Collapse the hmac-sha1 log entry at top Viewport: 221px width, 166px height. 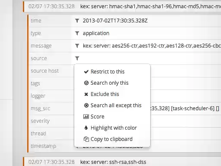pos(122,6)
